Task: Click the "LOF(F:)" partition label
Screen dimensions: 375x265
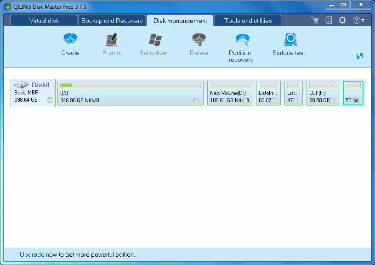Action: pyautogui.click(x=318, y=93)
